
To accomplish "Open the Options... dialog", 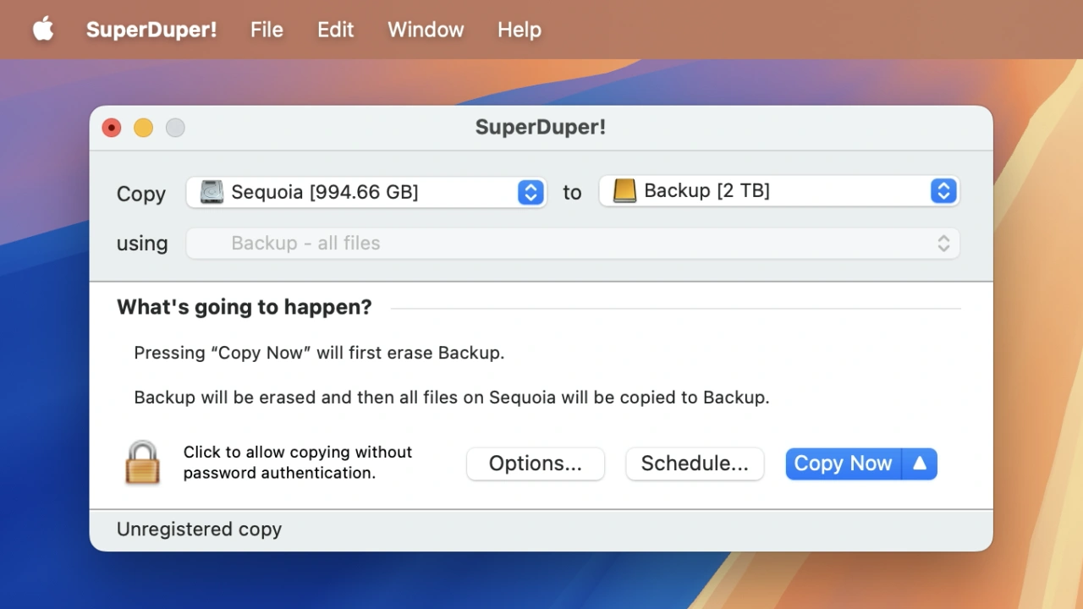I will [536, 464].
